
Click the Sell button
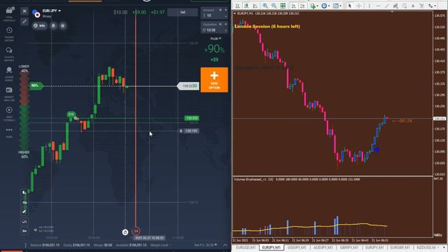pos(183,13)
